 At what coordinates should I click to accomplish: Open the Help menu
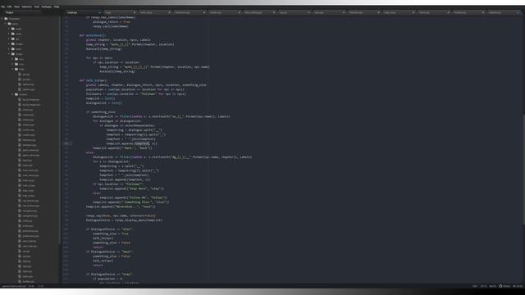(x=57, y=7)
